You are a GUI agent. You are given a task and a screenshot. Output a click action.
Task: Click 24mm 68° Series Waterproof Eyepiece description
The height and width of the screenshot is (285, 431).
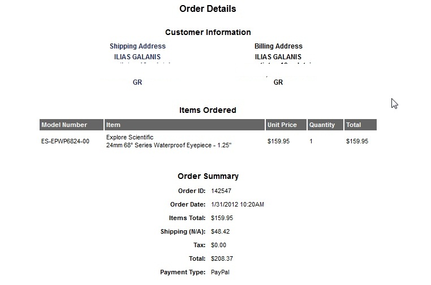click(x=169, y=145)
